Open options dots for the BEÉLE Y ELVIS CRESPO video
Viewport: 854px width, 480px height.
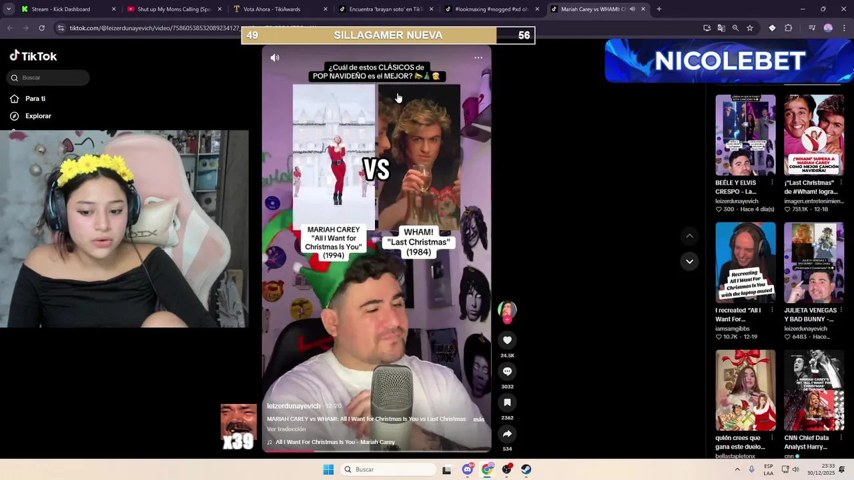[772, 183]
